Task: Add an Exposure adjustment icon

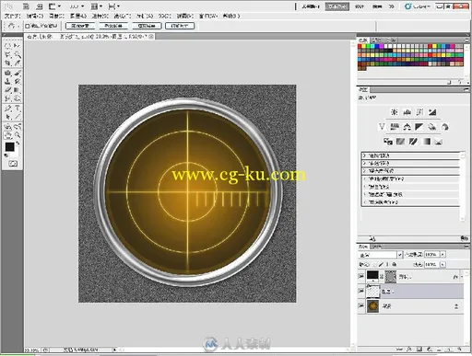Action: (x=432, y=112)
